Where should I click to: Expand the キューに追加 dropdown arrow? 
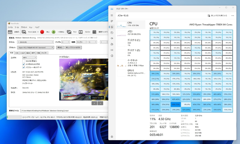38,32
